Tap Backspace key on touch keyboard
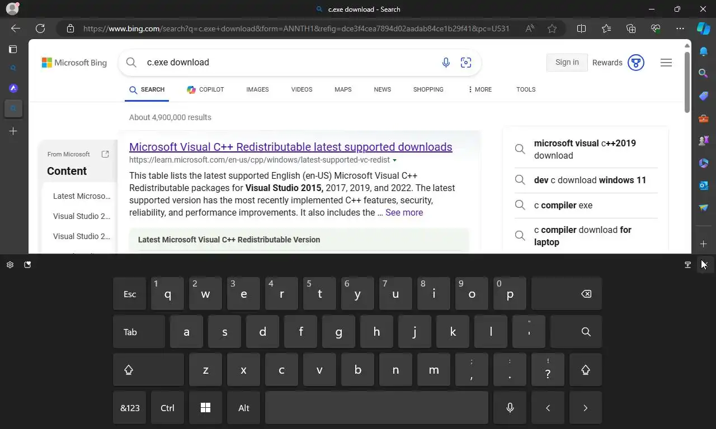716x429 pixels. (567, 294)
